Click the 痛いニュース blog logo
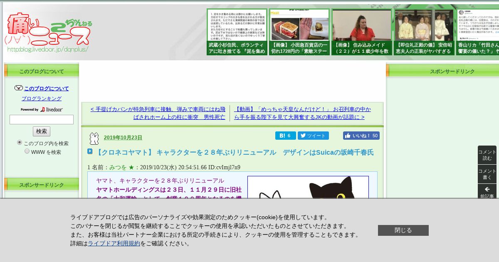Screen dimensions: 499x262 click(49, 33)
